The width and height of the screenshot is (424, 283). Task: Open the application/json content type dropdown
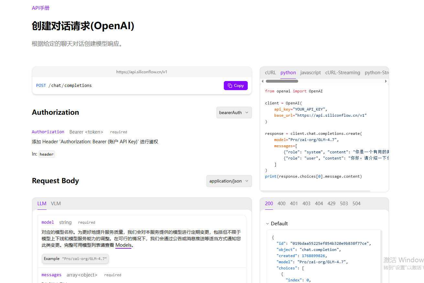229,181
